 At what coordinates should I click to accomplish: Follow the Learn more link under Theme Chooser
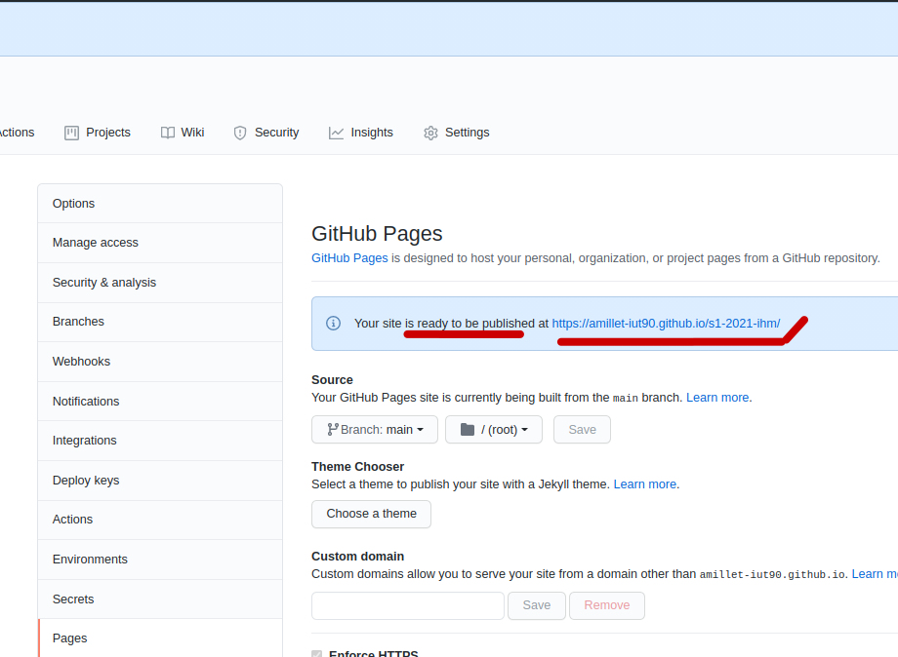pyautogui.click(x=644, y=484)
